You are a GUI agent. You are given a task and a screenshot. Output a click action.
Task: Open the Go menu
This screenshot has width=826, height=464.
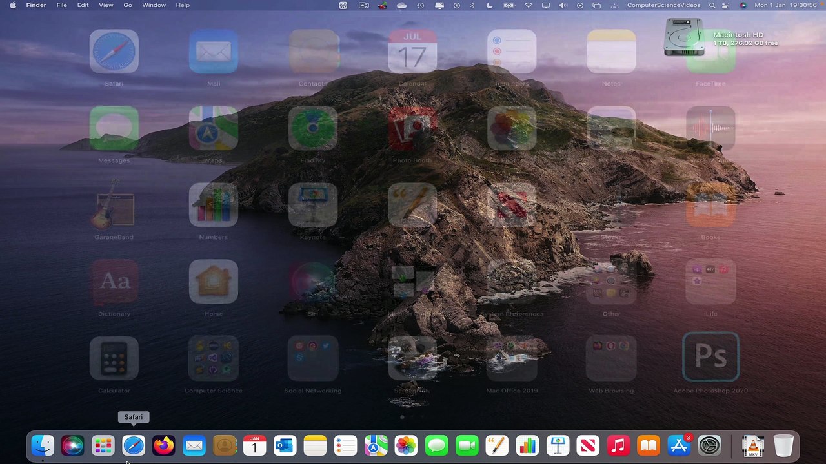tap(128, 5)
